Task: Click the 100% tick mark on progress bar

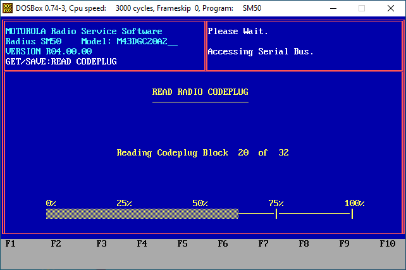Action: tap(352, 214)
